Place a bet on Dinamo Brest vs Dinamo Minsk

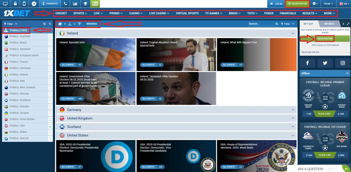pos(325,114)
